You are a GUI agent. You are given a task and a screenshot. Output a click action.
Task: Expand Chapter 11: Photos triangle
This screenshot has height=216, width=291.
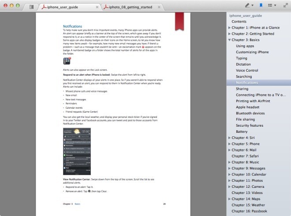229,180
